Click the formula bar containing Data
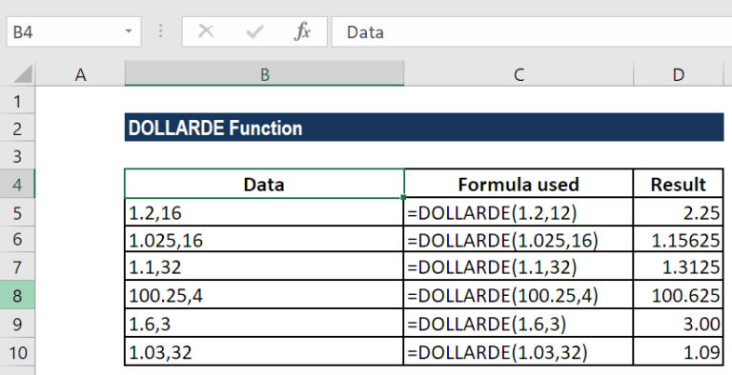Screen dimensions: 732x375 tap(531, 31)
